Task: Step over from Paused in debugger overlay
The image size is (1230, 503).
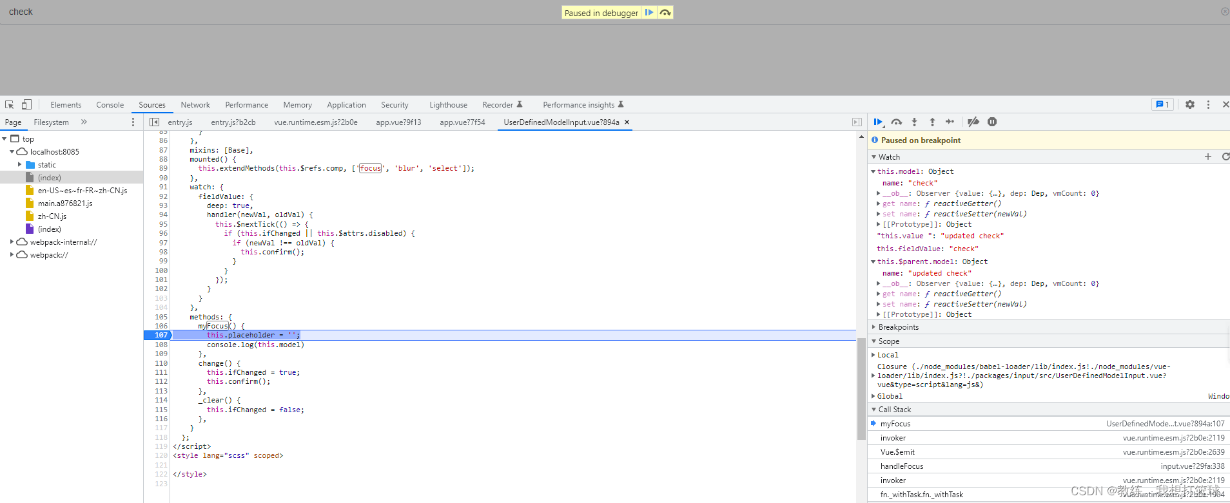Action: [x=665, y=12]
